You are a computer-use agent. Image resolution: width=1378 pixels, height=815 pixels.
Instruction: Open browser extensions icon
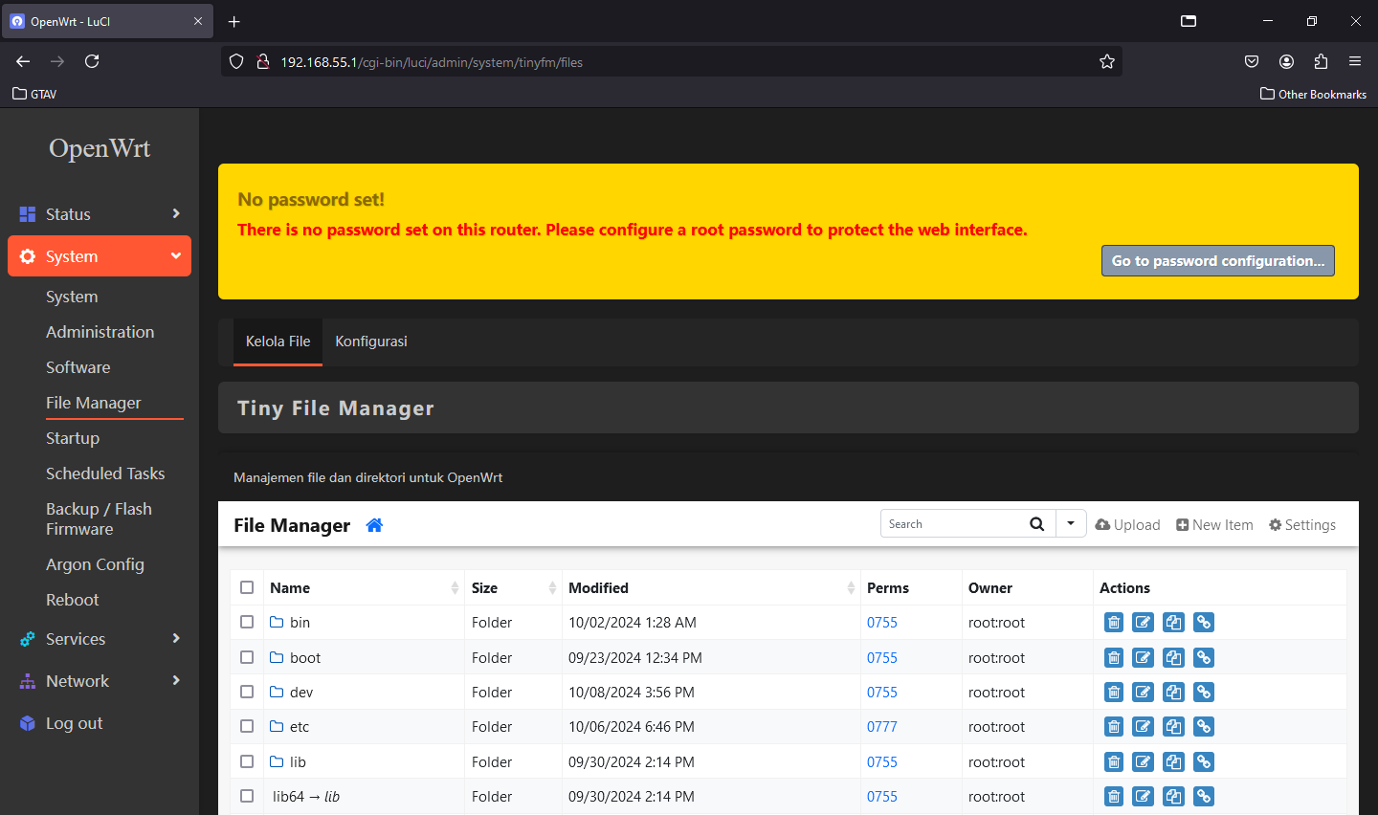click(1321, 61)
